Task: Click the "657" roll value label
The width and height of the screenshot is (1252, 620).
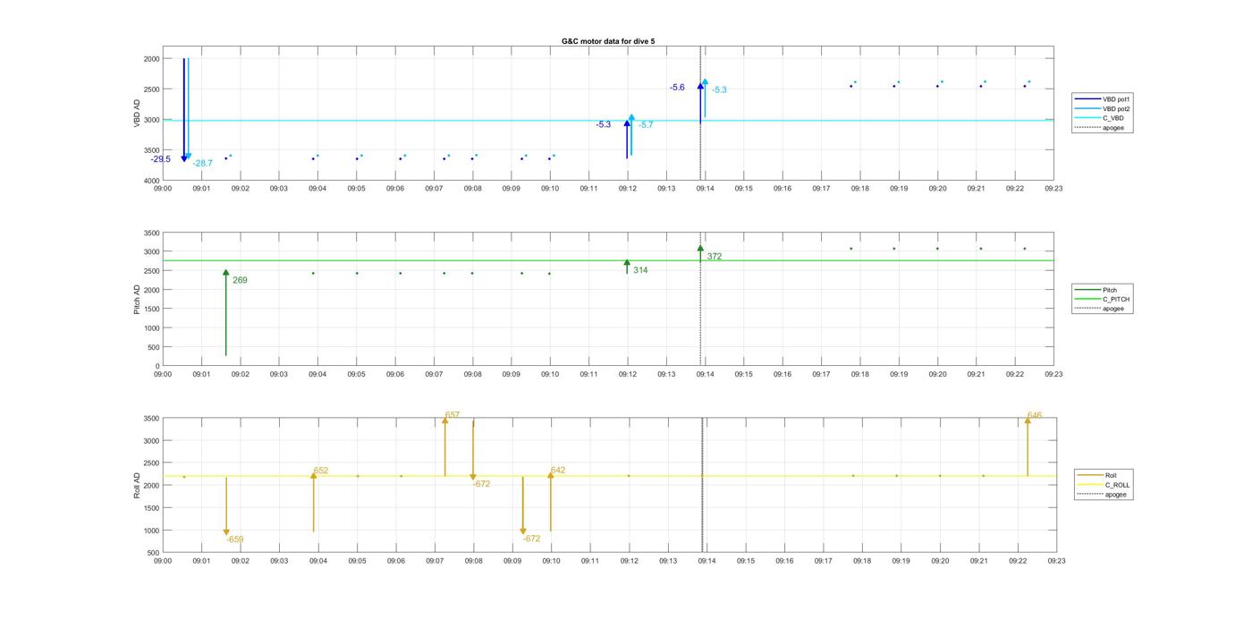Action: pos(453,415)
